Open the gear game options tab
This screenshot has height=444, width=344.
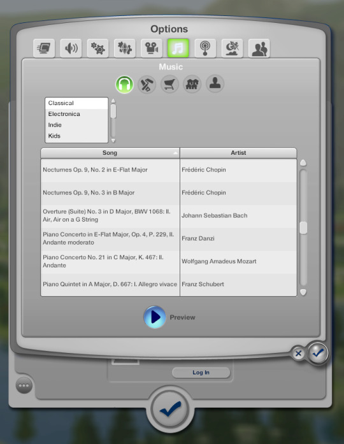tap(97, 48)
